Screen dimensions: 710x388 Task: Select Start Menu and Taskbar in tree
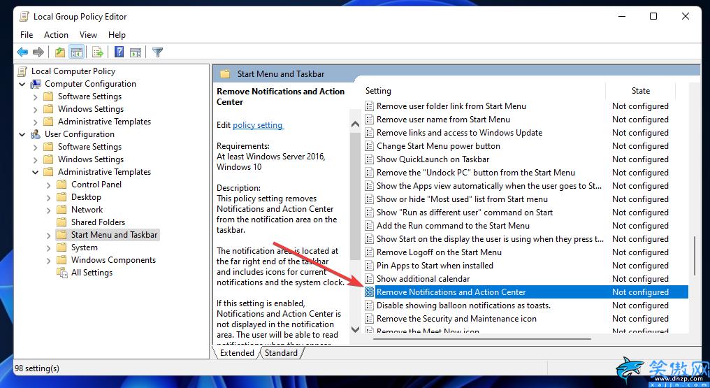[114, 235]
